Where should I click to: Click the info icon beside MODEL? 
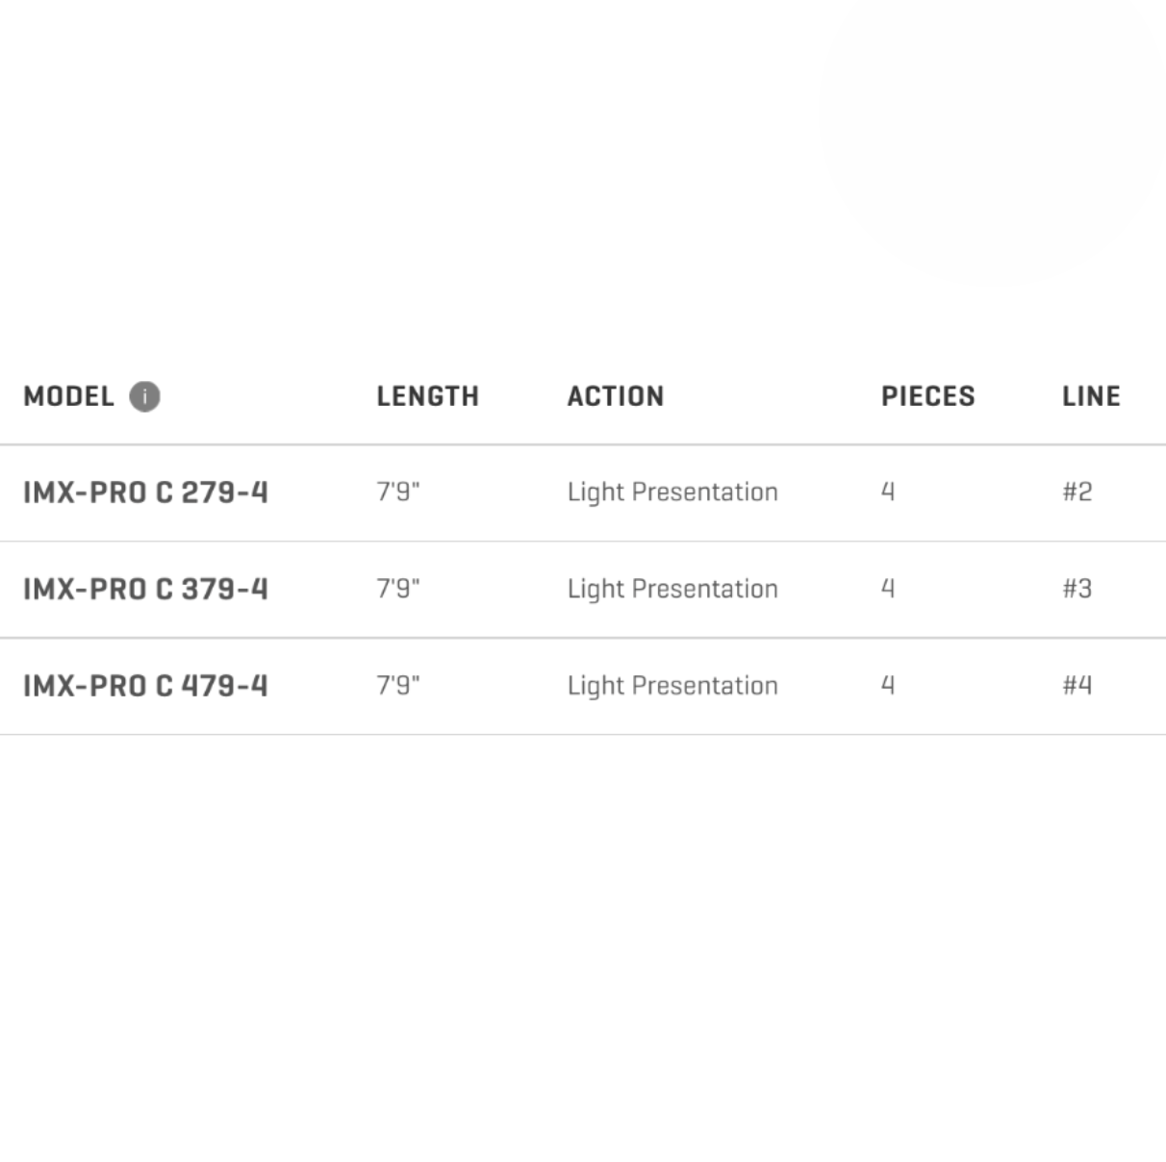[x=144, y=396]
